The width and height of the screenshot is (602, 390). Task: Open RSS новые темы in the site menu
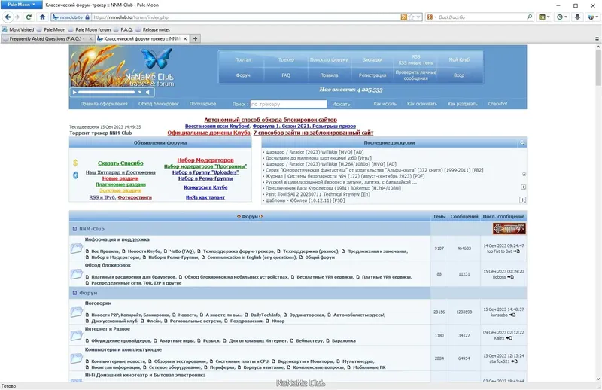tap(416, 62)
